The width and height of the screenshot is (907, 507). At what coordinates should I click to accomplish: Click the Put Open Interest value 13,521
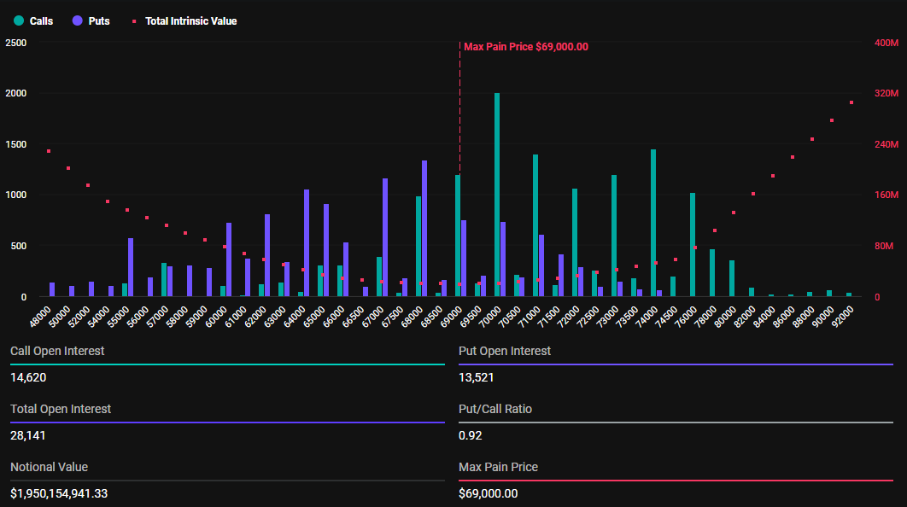(477, 377)
